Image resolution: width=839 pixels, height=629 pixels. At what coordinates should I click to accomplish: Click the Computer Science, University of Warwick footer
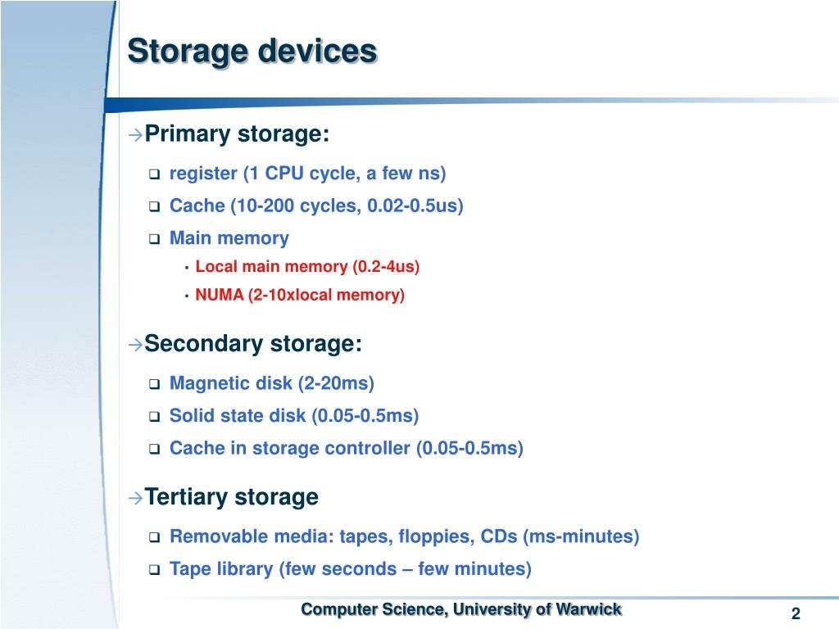tap(461, 609)
